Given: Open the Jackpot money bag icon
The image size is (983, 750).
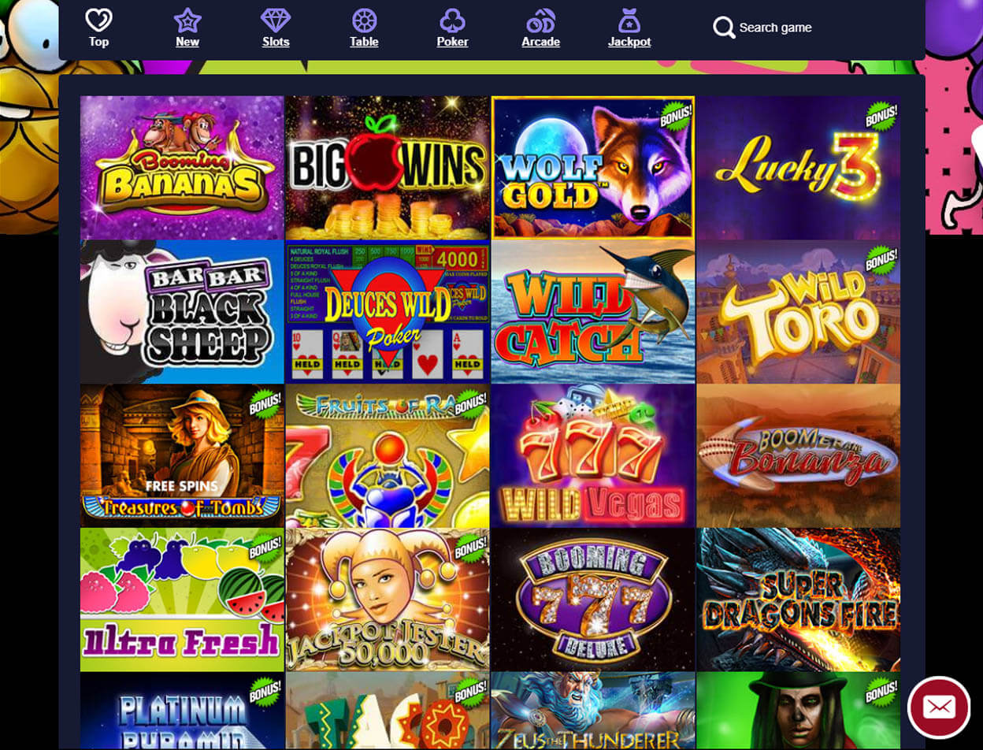Looking at the screenshot, I should click(629, 20).
